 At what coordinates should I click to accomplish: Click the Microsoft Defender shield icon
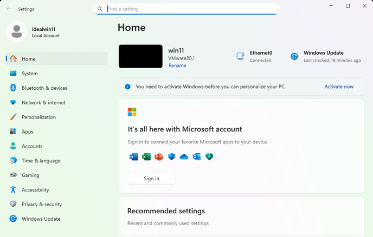tap(171, 157)
